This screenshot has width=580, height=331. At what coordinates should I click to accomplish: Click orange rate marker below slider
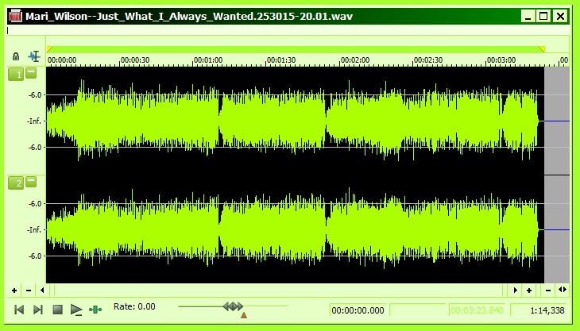[244, 315]
